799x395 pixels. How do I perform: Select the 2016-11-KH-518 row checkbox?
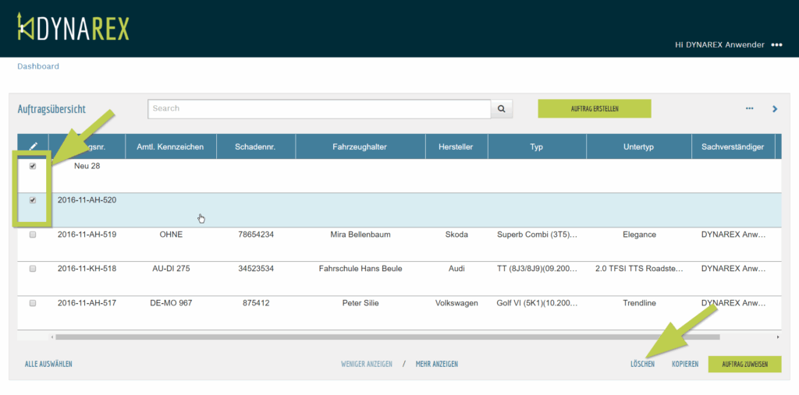point(33,269)
